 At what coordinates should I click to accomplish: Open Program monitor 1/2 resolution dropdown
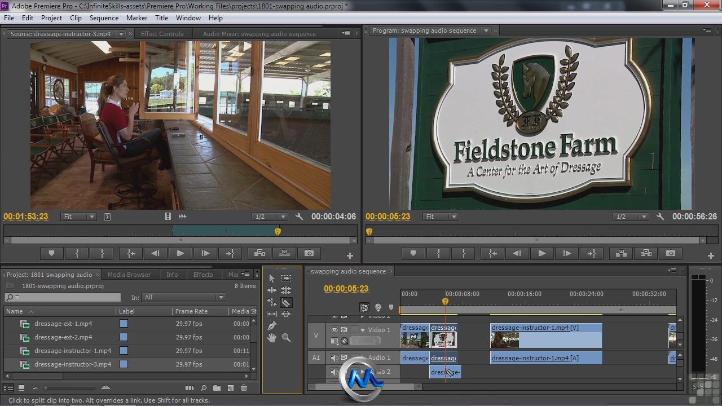tap(631, 217)
